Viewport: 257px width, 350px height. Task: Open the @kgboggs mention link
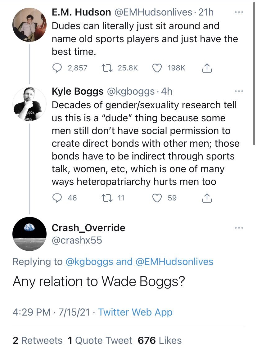[89, 262]
